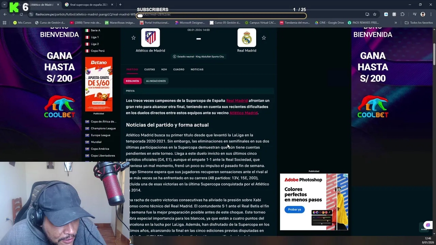Open Liga 1 in the league sidebar

coord(95,37)
